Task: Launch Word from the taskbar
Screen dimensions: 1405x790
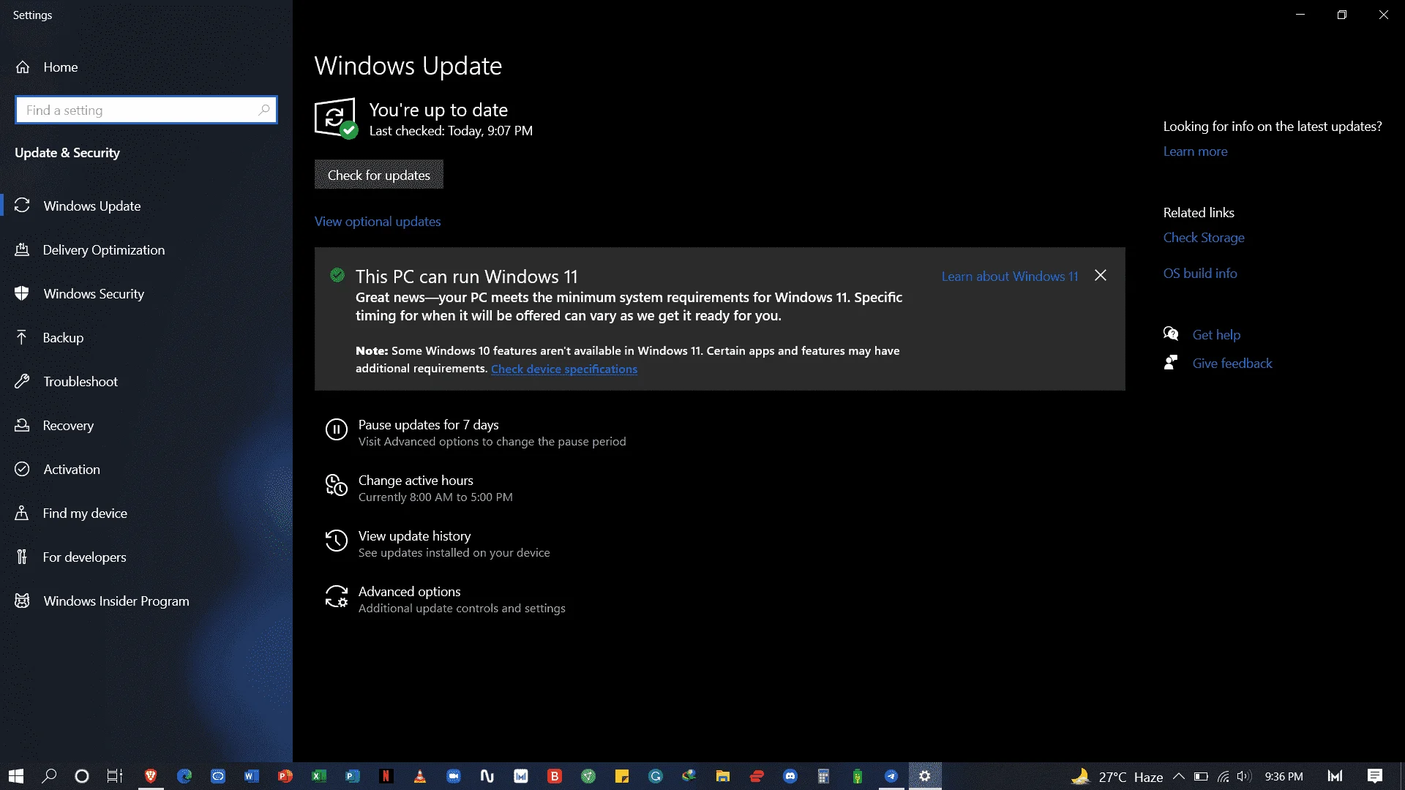Action: 252,776
